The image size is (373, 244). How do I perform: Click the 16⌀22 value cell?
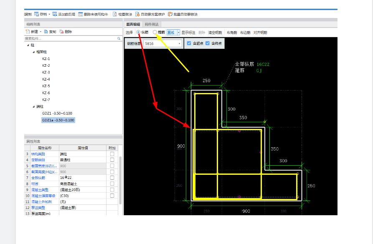click(83, 178)
